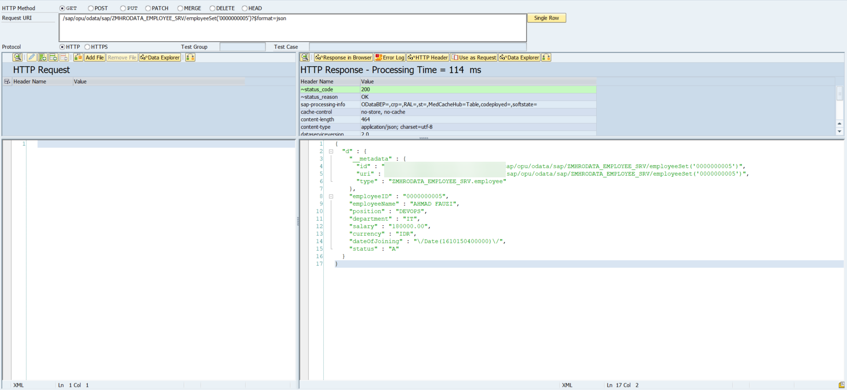Click line 1 in the request body editor
847x390 pixels.
166,144
